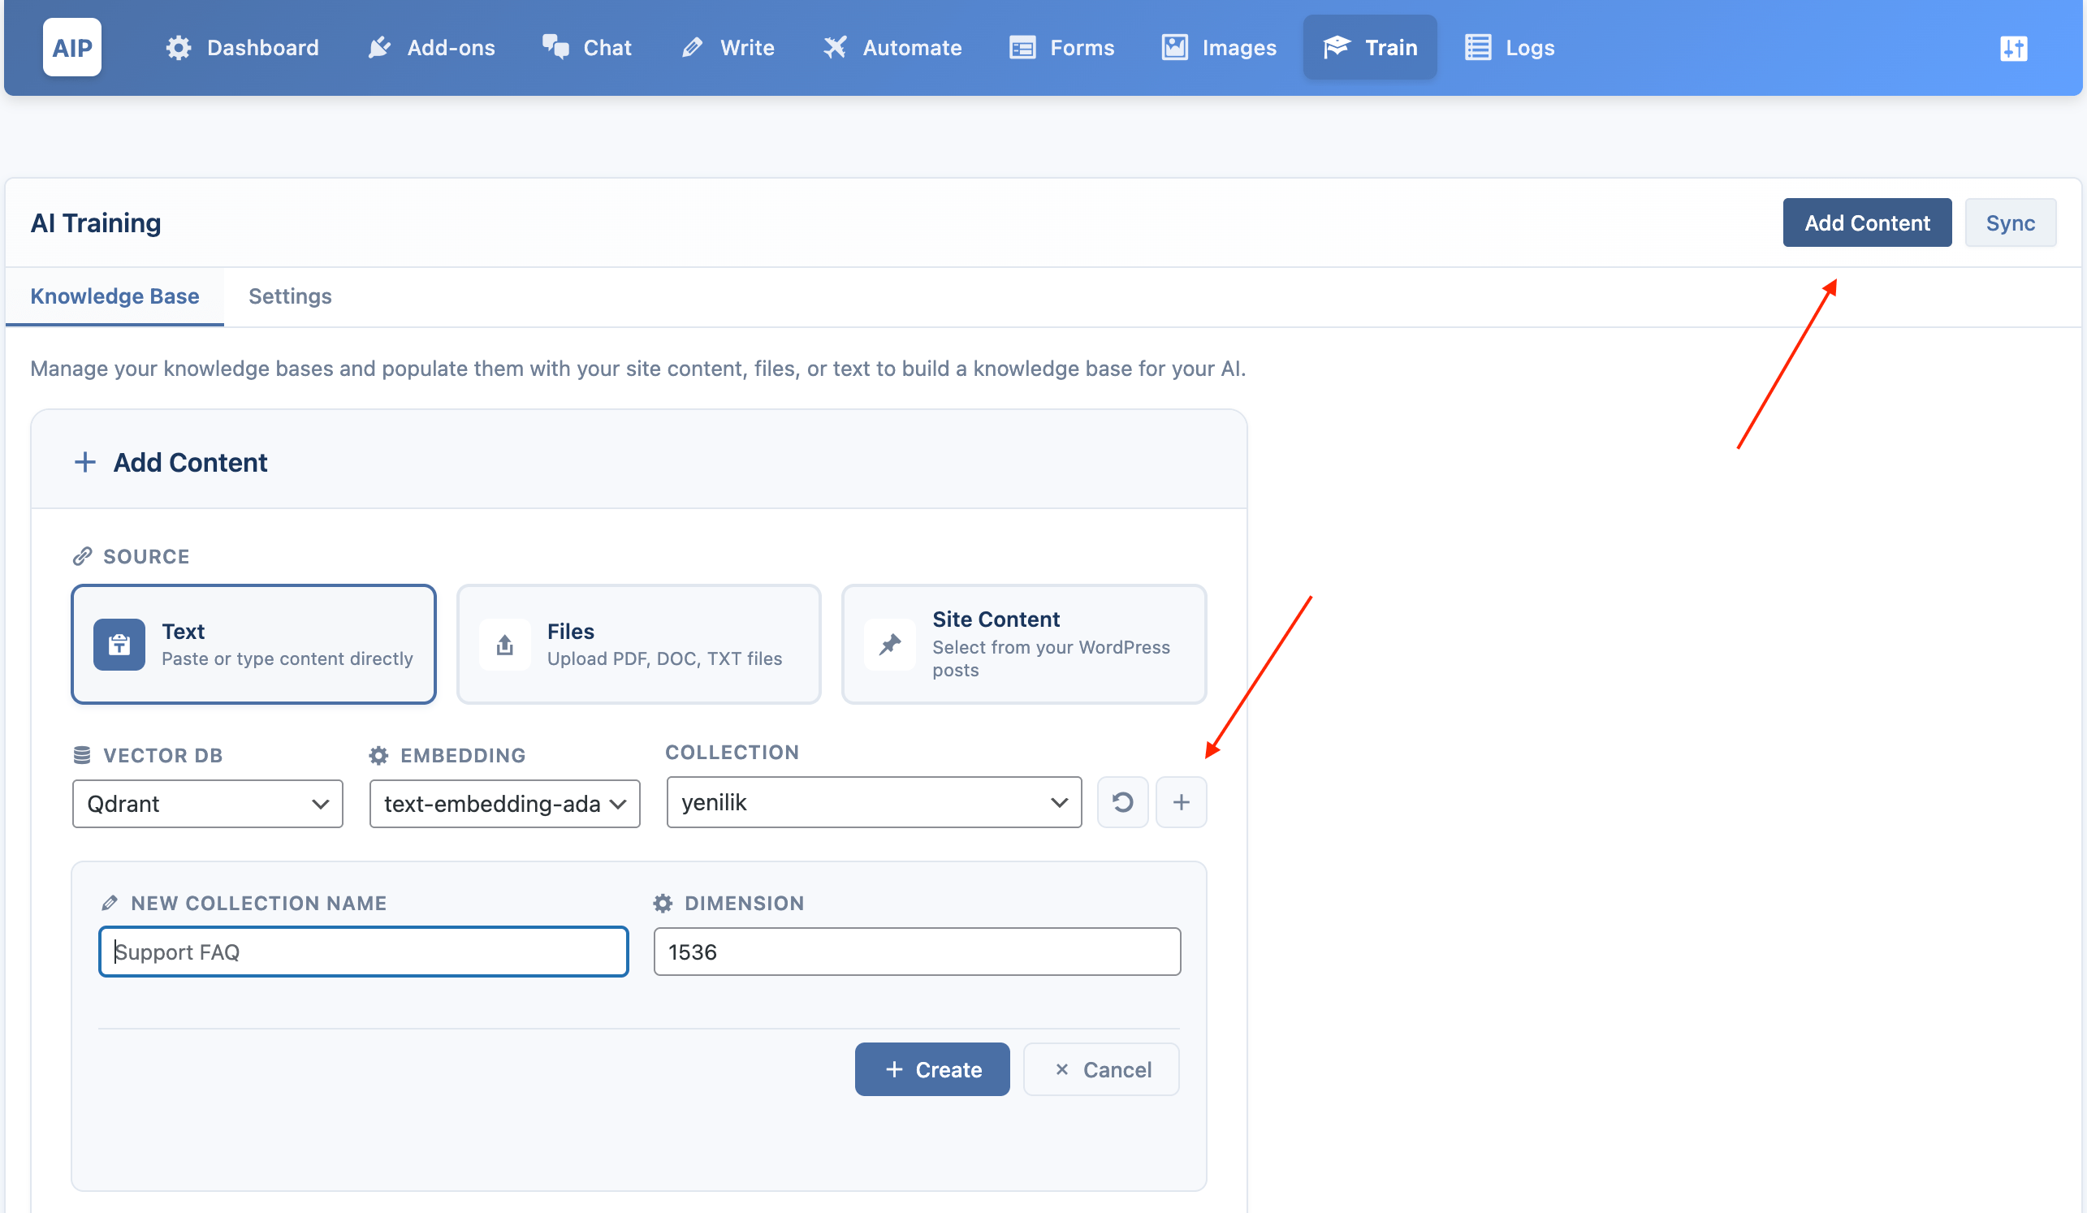
Task: Open the Vector DB dropdown showing Qdrant
Action: coord(207,803)
